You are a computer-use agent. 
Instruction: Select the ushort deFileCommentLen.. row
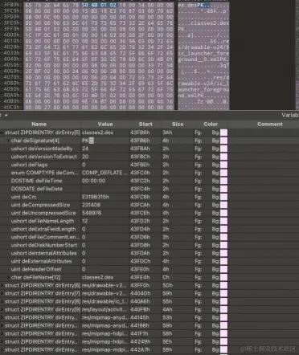point(149,237)
